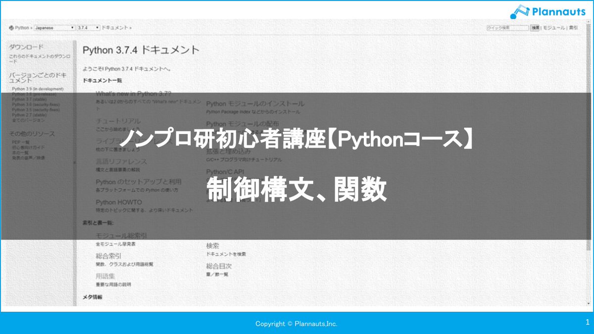Open Python モジュールの配布 link
Screen dimensions: 594x334
[x=243, y=124]
